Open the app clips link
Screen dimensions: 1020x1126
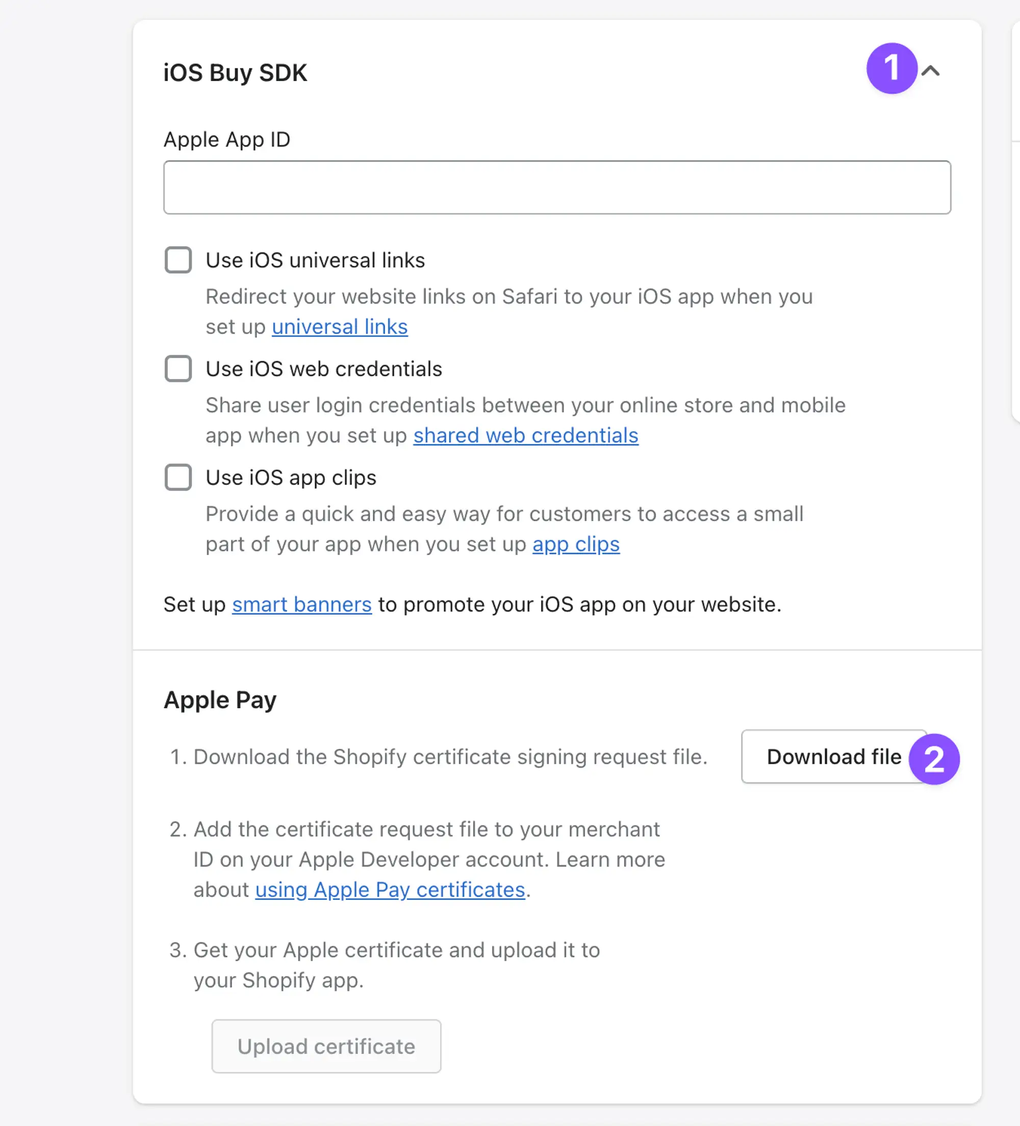click(576, 544)
